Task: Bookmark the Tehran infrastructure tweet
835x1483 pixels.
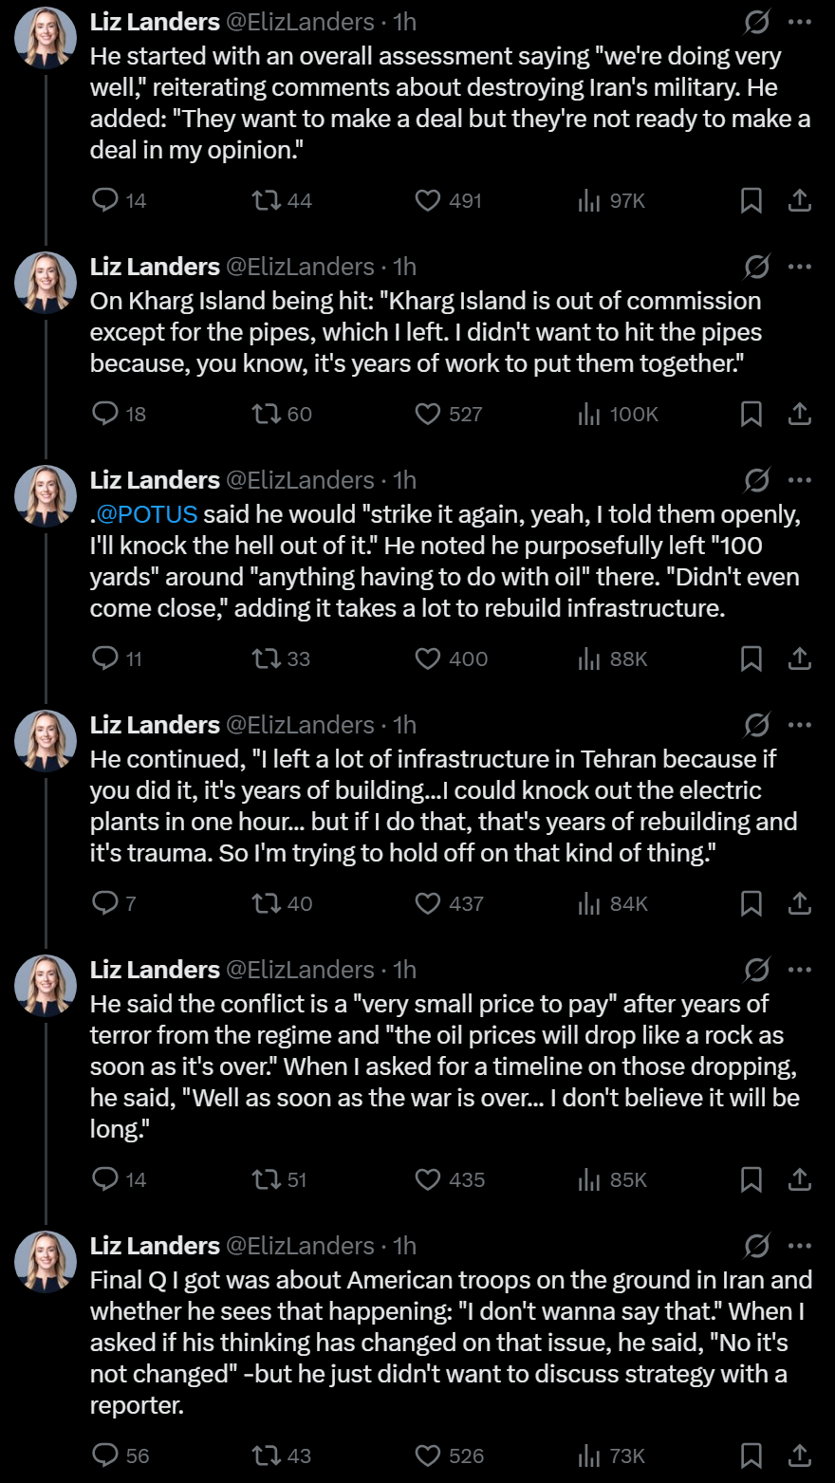Action: tap(751, 903)
